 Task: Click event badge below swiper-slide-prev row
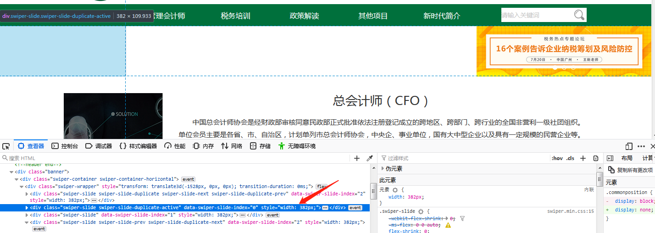click(39, 229)
